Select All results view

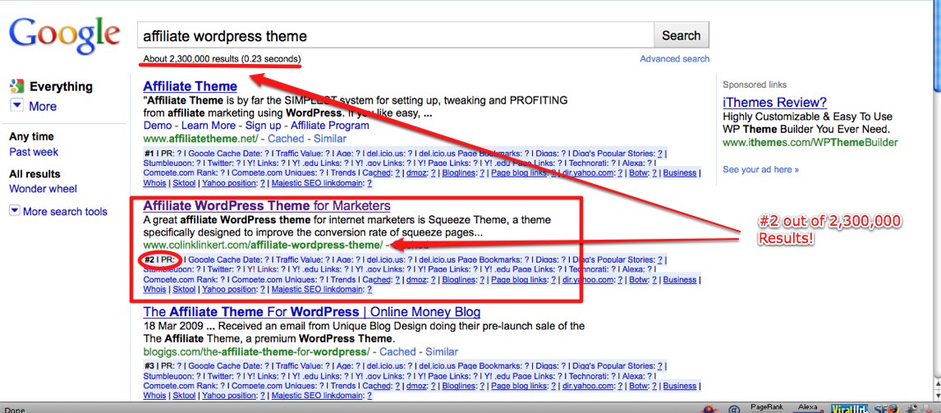click(34, 174)
